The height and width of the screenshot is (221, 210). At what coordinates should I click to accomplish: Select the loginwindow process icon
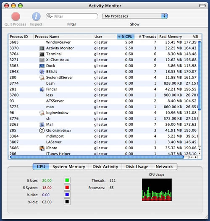(42, 113)
